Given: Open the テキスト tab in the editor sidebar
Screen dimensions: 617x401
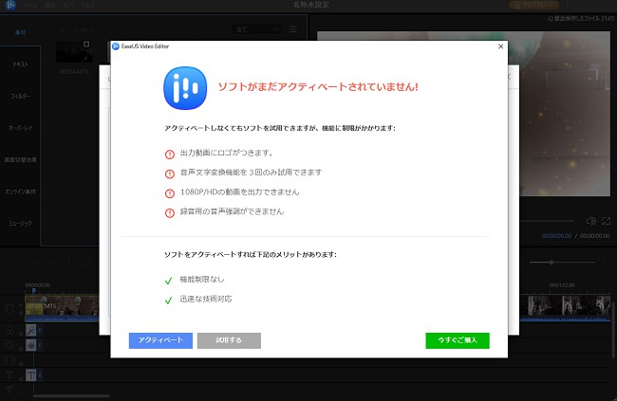Looking at the screenshot, I should point(21,64).
